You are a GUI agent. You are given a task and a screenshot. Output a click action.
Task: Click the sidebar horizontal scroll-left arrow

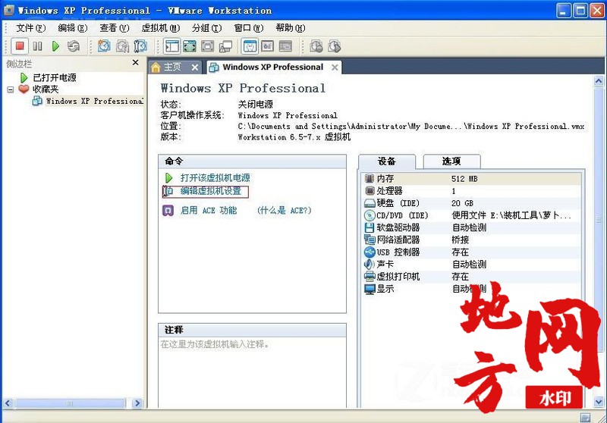pos(8,403)
